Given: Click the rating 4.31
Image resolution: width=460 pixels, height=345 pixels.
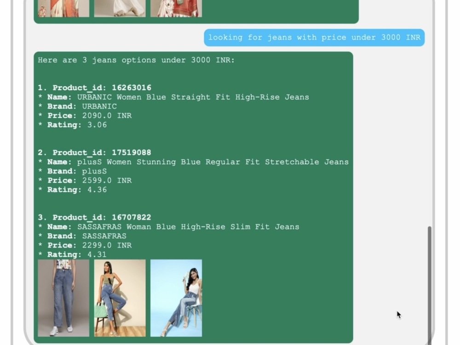Looking at the screenshot, I should 97,254.
